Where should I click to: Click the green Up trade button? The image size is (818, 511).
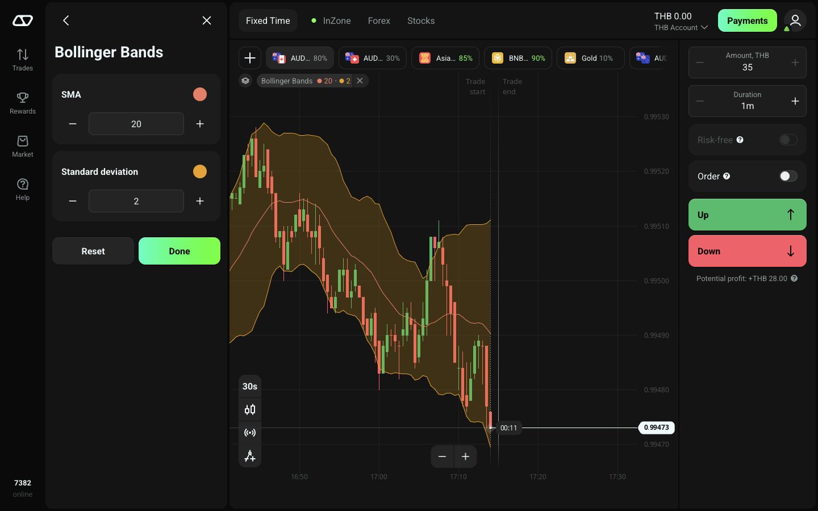748,215
